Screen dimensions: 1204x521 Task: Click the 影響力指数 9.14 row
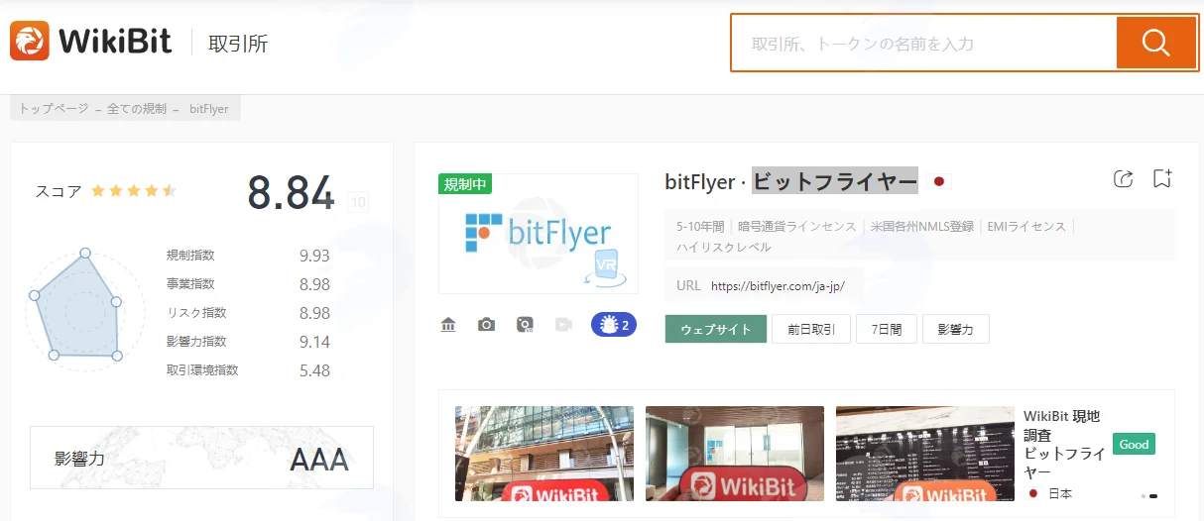pyautogui.click(x=248, y=342)
